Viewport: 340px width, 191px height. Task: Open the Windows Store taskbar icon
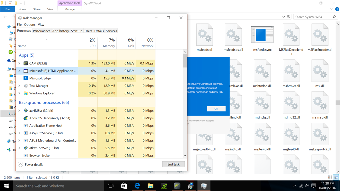124,186
